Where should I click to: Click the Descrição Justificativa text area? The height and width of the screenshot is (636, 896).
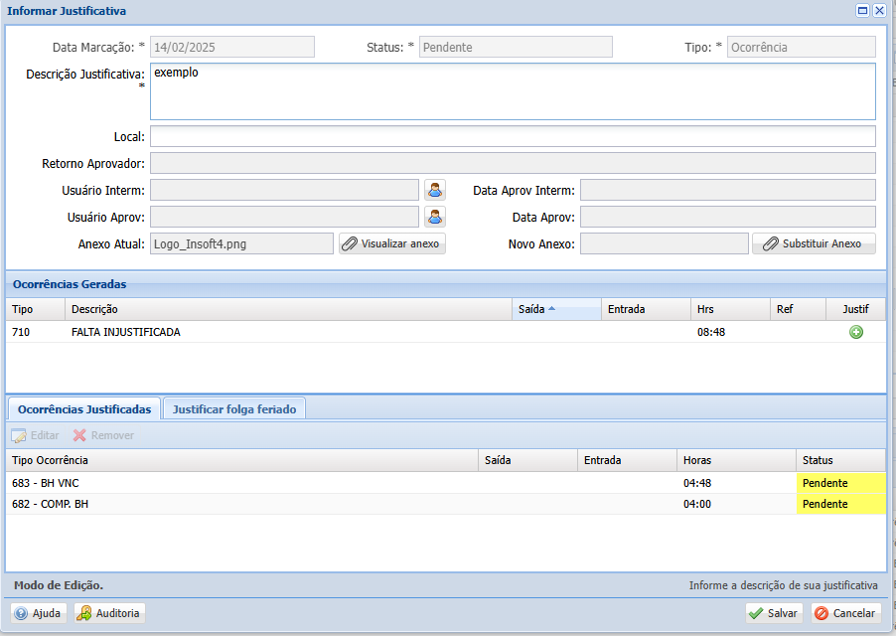pyautogui.click(x=513, y=91)
